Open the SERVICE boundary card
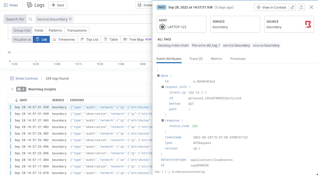318x175 pixels. tap(235, 24)
